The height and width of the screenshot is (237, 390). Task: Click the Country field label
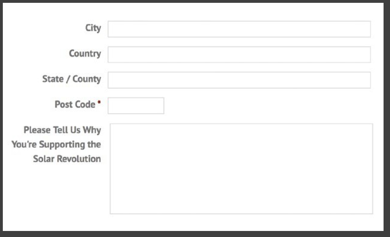click(85, 54)
